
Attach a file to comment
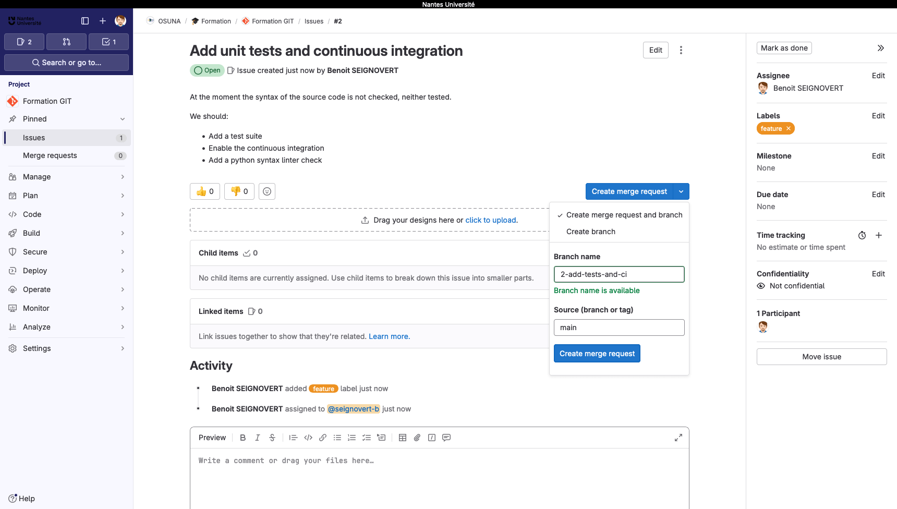tap(417, 438)
